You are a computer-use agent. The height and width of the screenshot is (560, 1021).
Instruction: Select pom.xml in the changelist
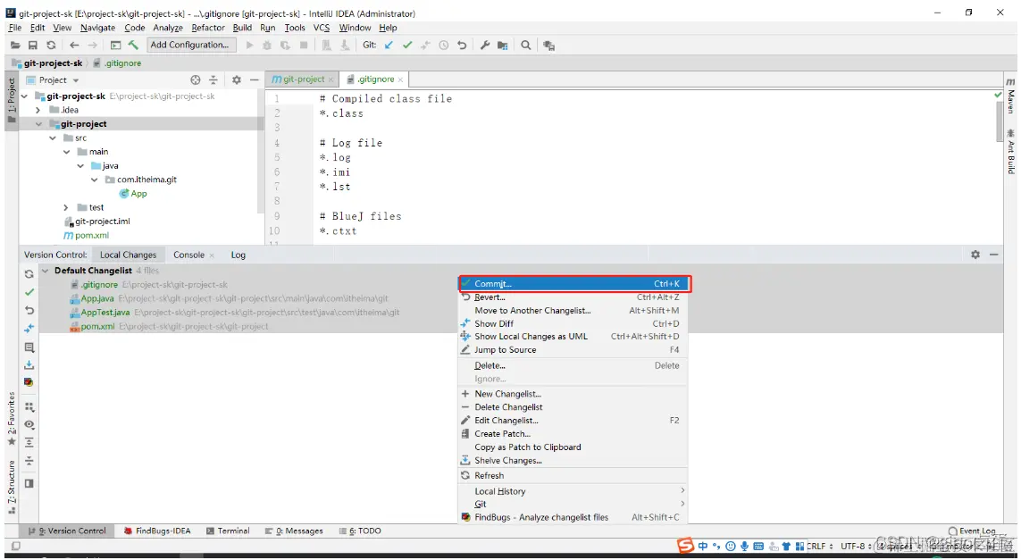coord(97,326)
